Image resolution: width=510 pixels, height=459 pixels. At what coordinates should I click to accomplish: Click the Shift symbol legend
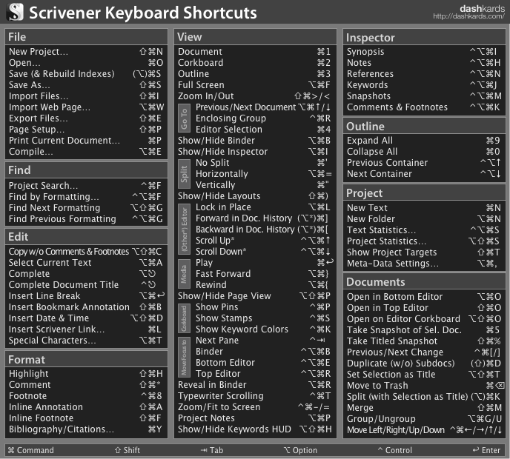pyautogui.click(x=127, y=450)
